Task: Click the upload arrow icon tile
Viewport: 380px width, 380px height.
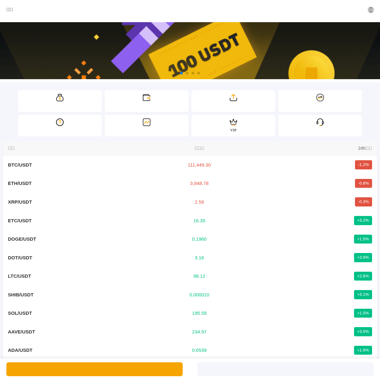Action: (233, 101)
